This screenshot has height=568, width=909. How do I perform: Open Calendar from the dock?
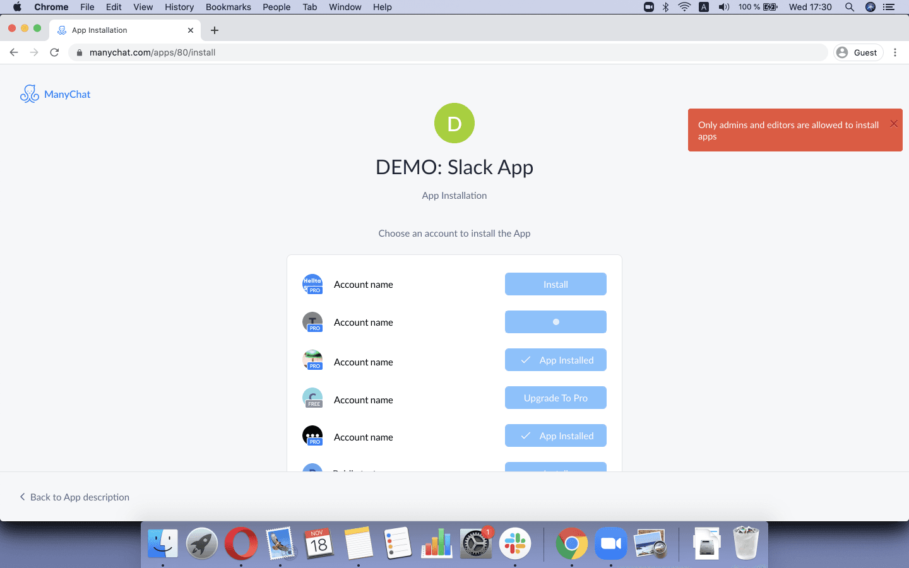(319, 543)
